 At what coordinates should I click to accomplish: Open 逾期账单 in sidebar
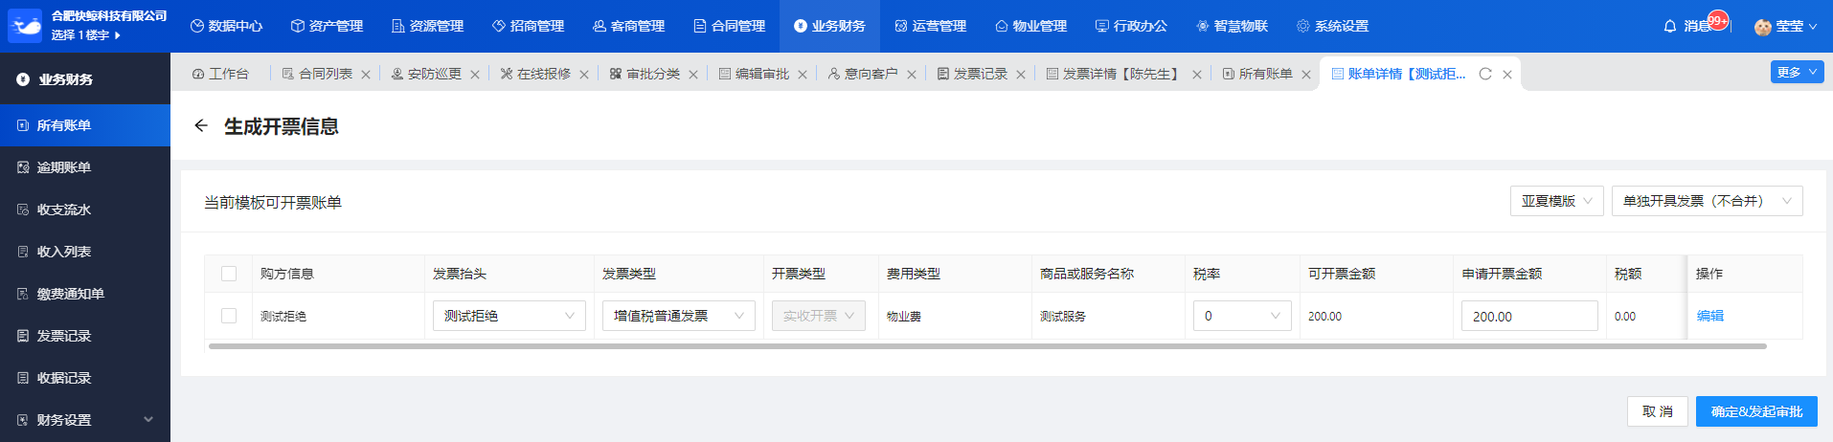(85, 167)
